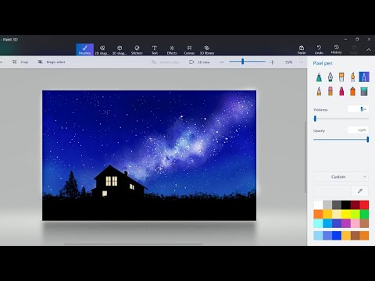The image size is (375, 281).
Task: Undo the last action
Action: tap(319, 49)
